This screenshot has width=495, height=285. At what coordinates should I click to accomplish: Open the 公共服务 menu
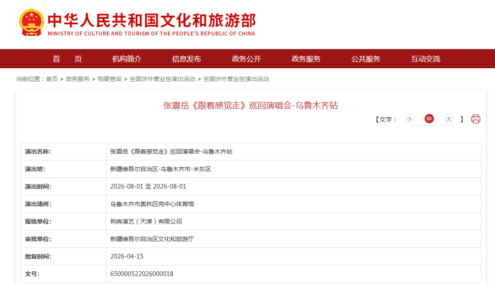click(366, 59)
